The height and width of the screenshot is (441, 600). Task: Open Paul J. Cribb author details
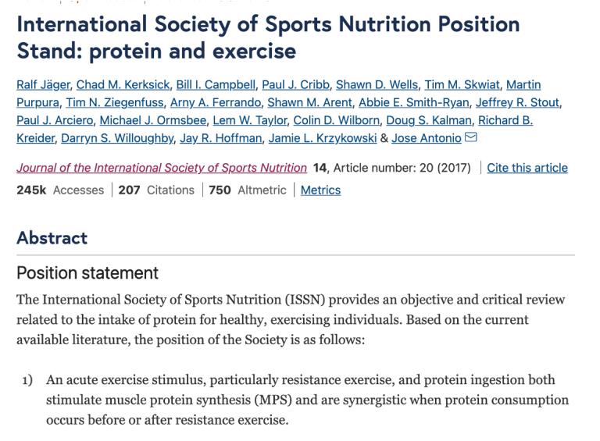(x=295, y=84)
